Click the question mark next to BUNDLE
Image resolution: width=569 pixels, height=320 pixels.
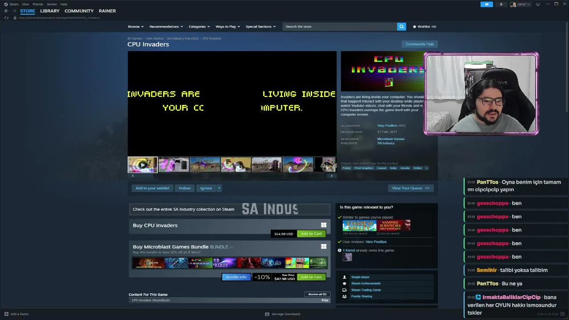pos(231,247)
